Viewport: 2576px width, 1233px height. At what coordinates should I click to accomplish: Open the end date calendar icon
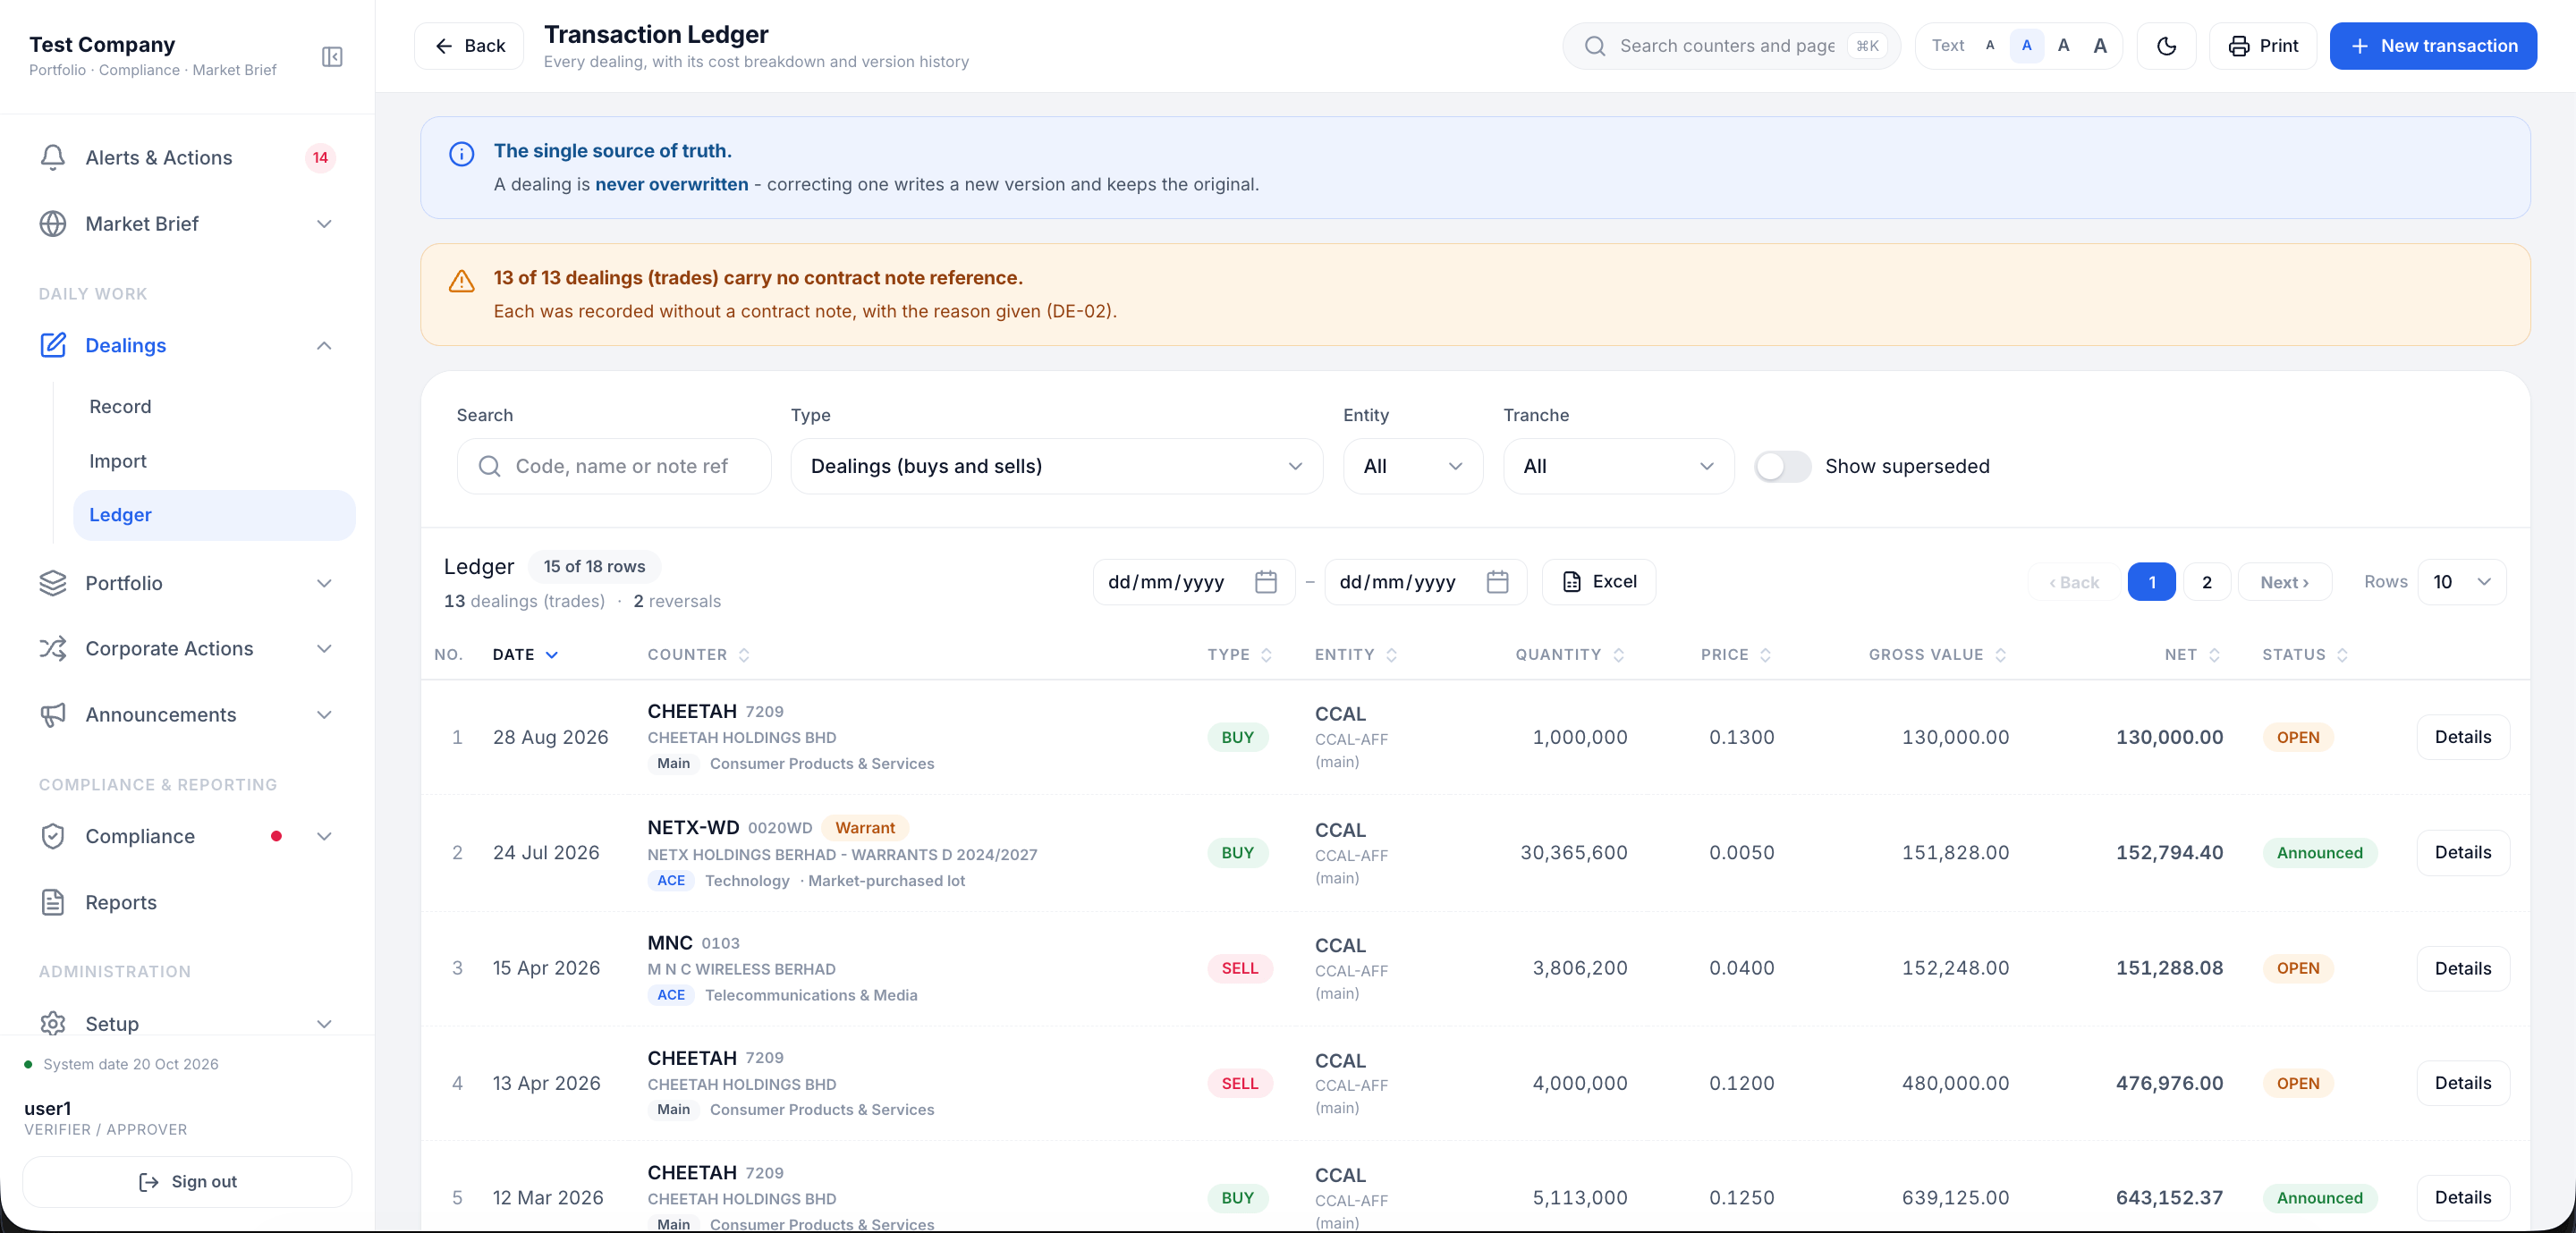[x=1497, y=582]
